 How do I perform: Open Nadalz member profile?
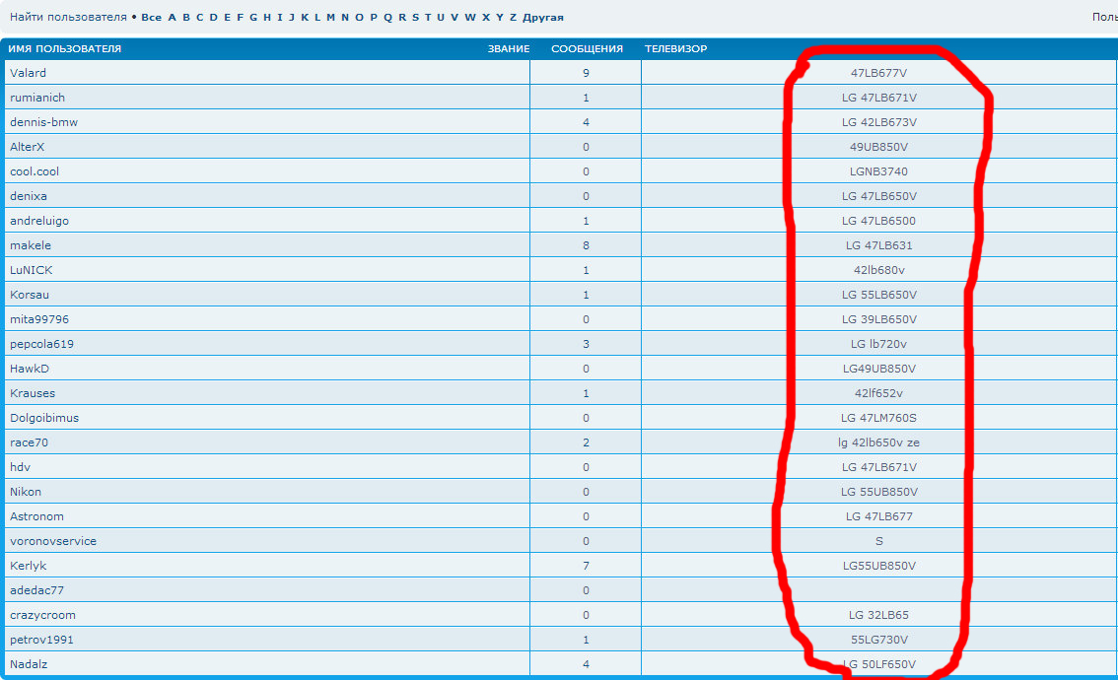point(29,664)
